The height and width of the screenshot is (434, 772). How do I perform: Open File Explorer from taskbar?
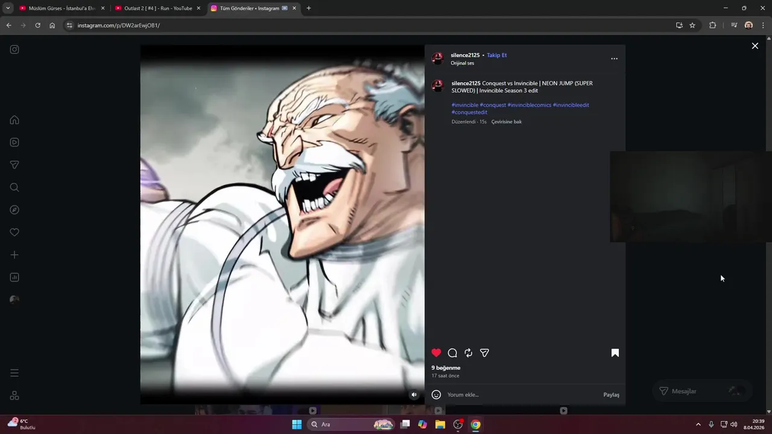440,424
